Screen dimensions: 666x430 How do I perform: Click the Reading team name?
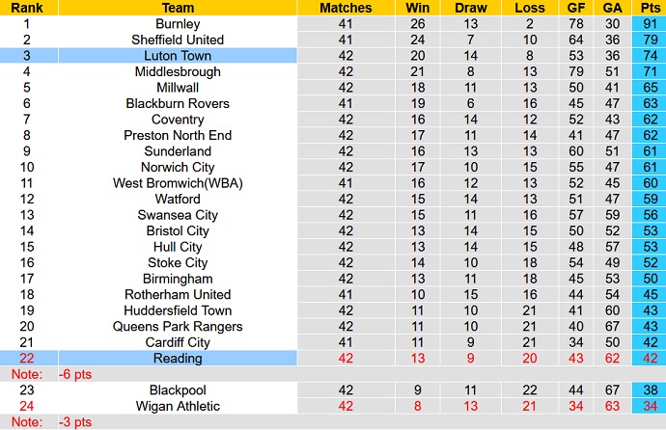(x=178, y=359)
